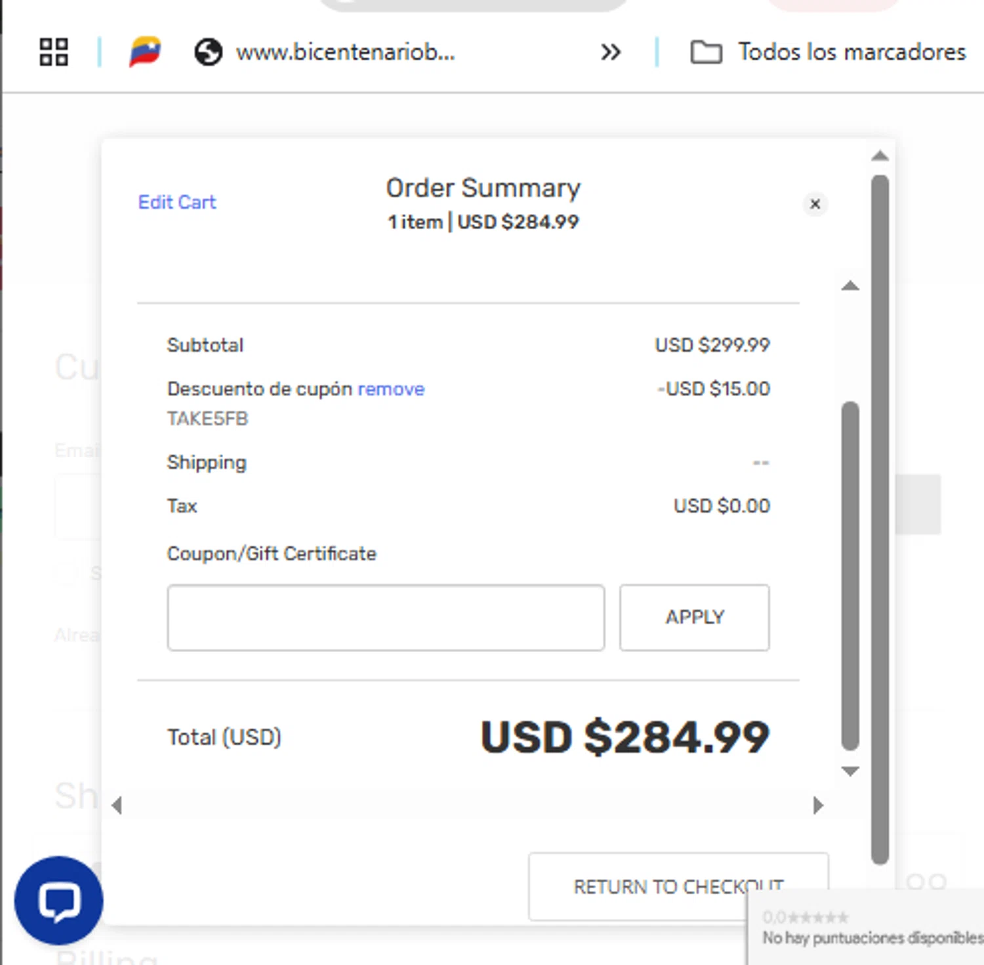Click the inner scrollbar down arrow

tap(850, 771)
